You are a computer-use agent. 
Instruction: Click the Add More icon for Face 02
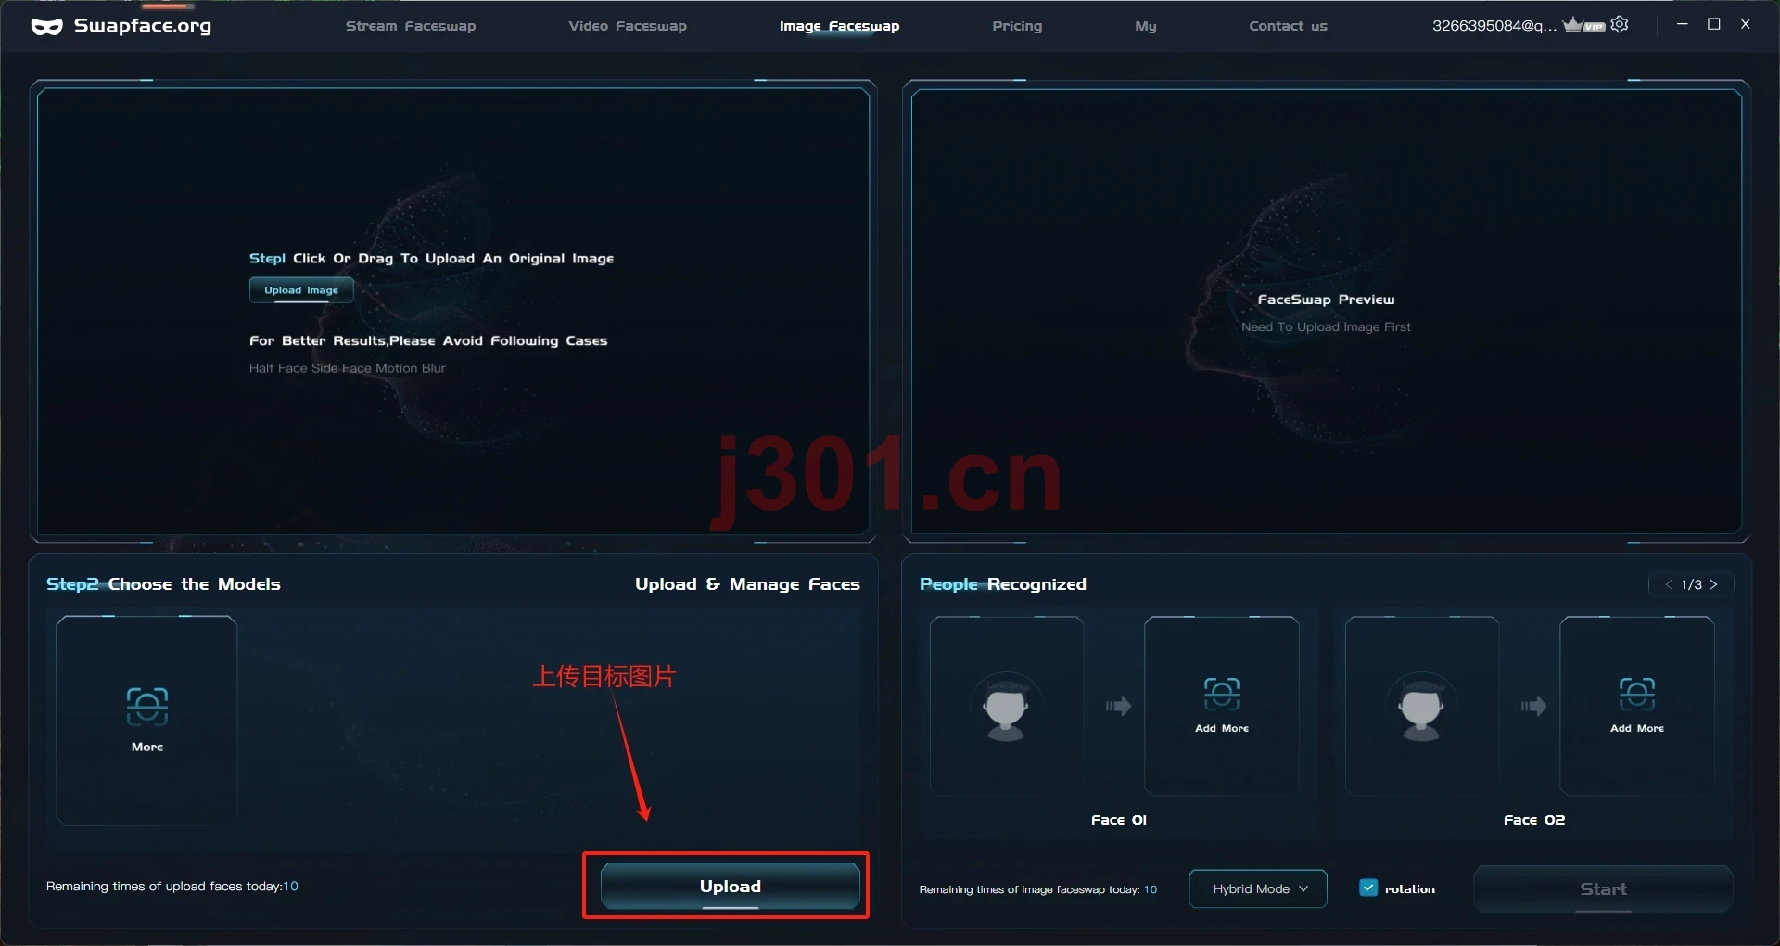(1637, 693)
